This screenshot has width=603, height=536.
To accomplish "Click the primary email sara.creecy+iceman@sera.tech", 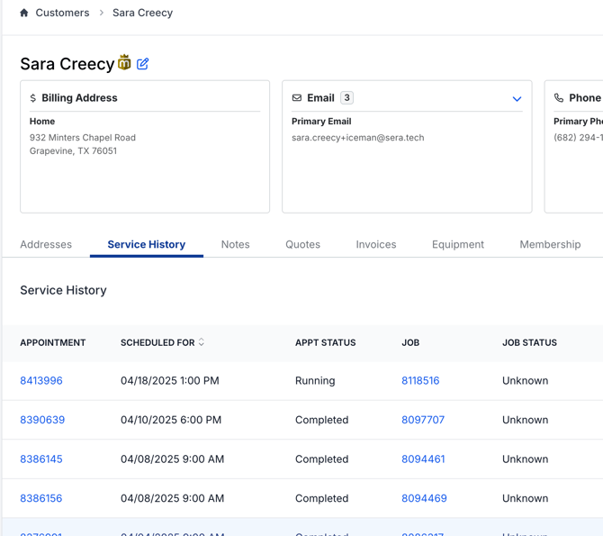I will tap(357, 138).
